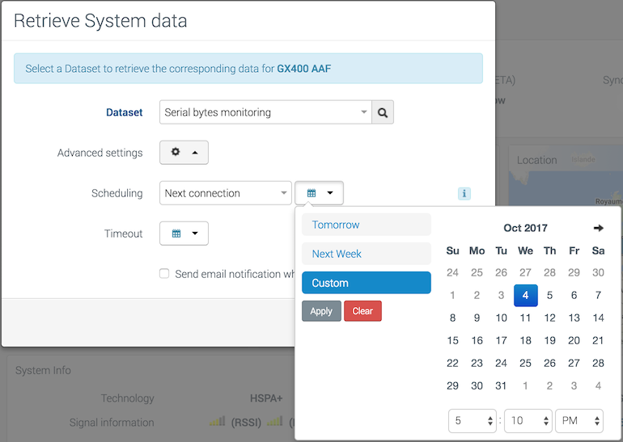623x442 pixels.
Task: Change AM/PM selector in time picker
Action: [x=578, y=421]
